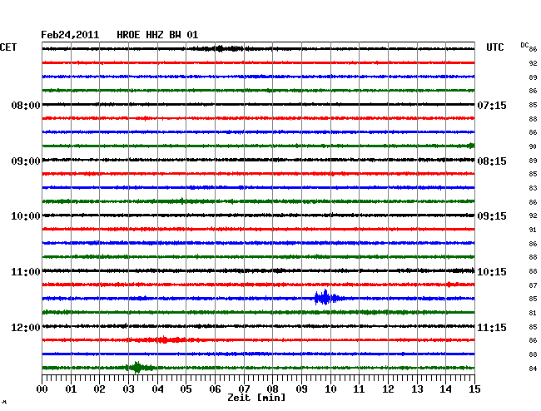Select the 10:00 CET time label
541x411 pixels.
pos(26,216)
